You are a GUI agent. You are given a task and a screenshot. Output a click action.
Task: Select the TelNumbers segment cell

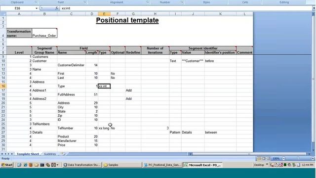pyautogui.click(x=44, y=124)
